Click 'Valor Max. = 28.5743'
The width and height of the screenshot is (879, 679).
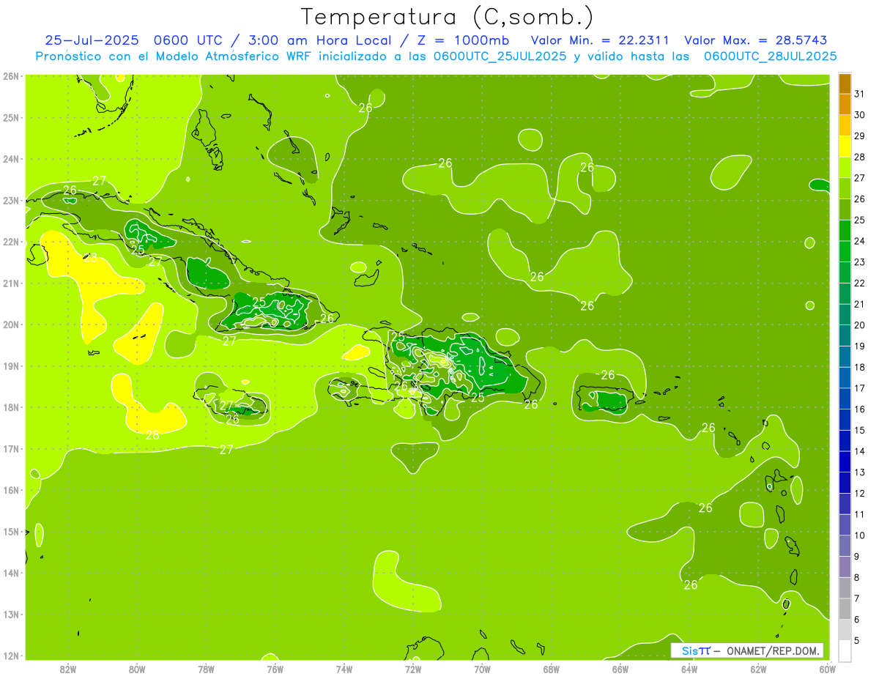tap(755, 40)
